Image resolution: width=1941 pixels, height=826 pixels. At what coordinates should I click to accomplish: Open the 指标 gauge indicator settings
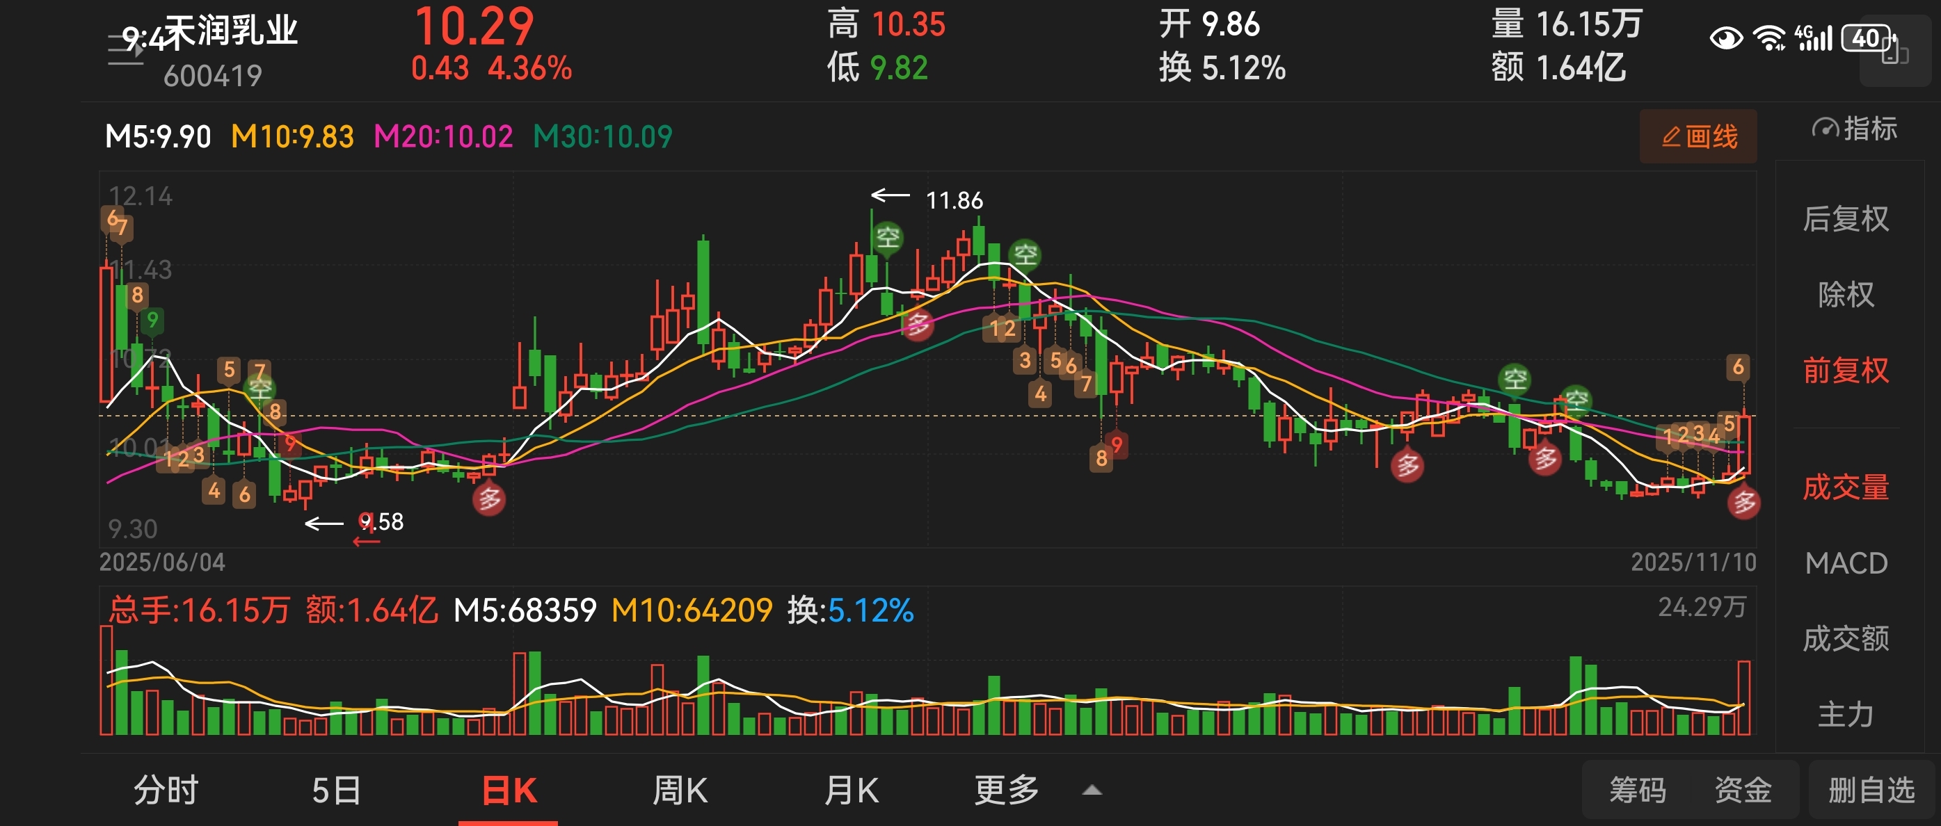1853,129
